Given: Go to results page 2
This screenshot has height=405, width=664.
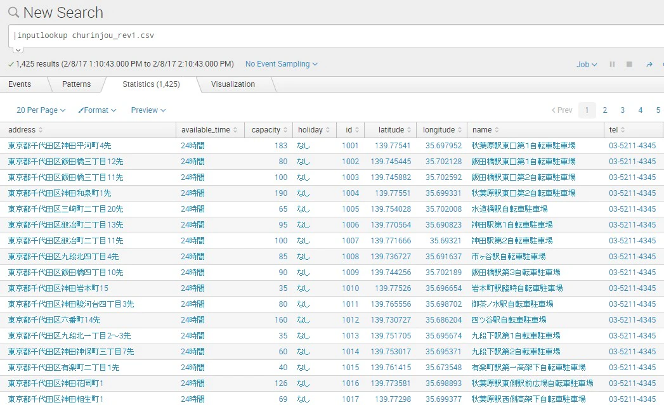Looking at the screenshot, I should click(x=605, y=110).
